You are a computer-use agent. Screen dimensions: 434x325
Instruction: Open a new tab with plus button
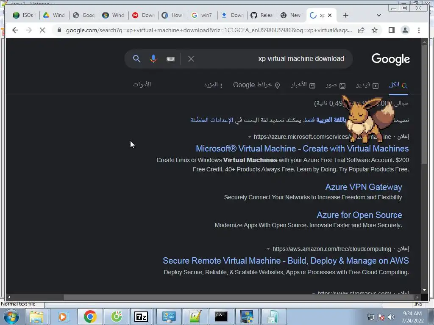[346, 15]
